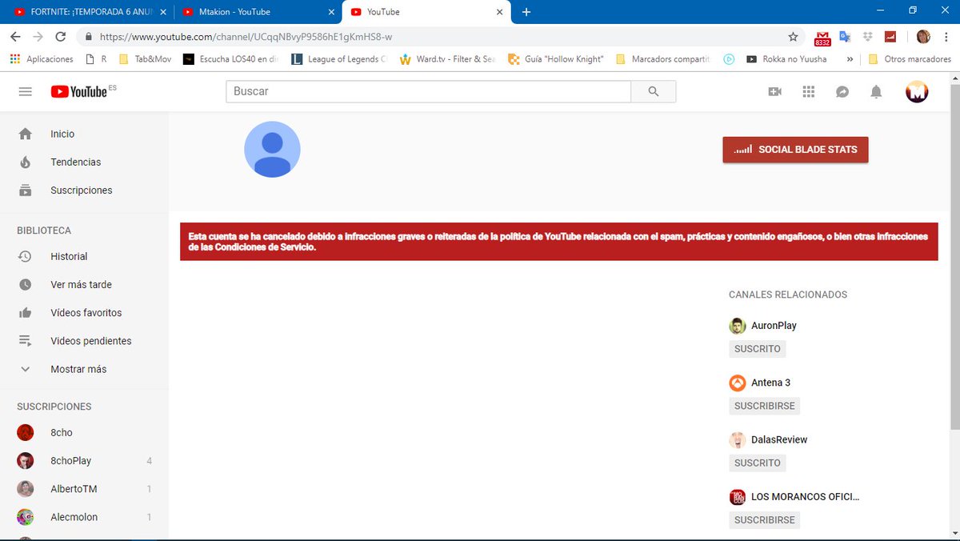The height and width of the screenshot is (541, 960).
Task: Click SUSCRIBIRSE under Antena 3
Action: tap(764, 406)
